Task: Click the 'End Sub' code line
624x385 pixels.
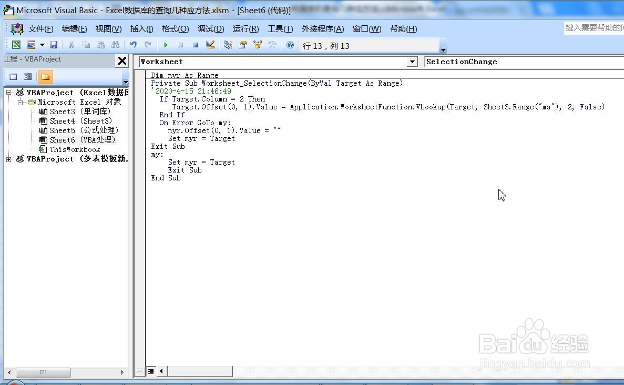Action: tap(166, 178)
